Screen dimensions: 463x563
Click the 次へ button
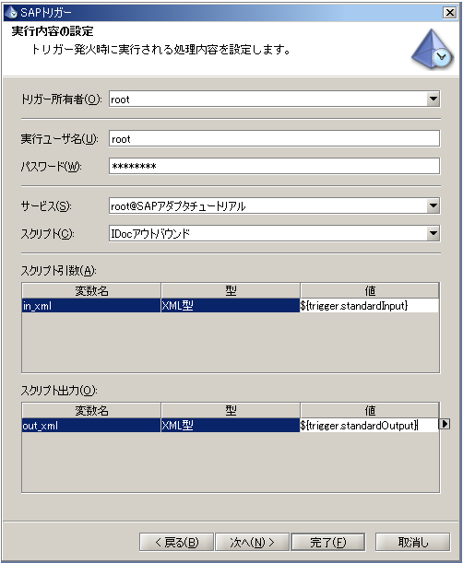(252, 542)
